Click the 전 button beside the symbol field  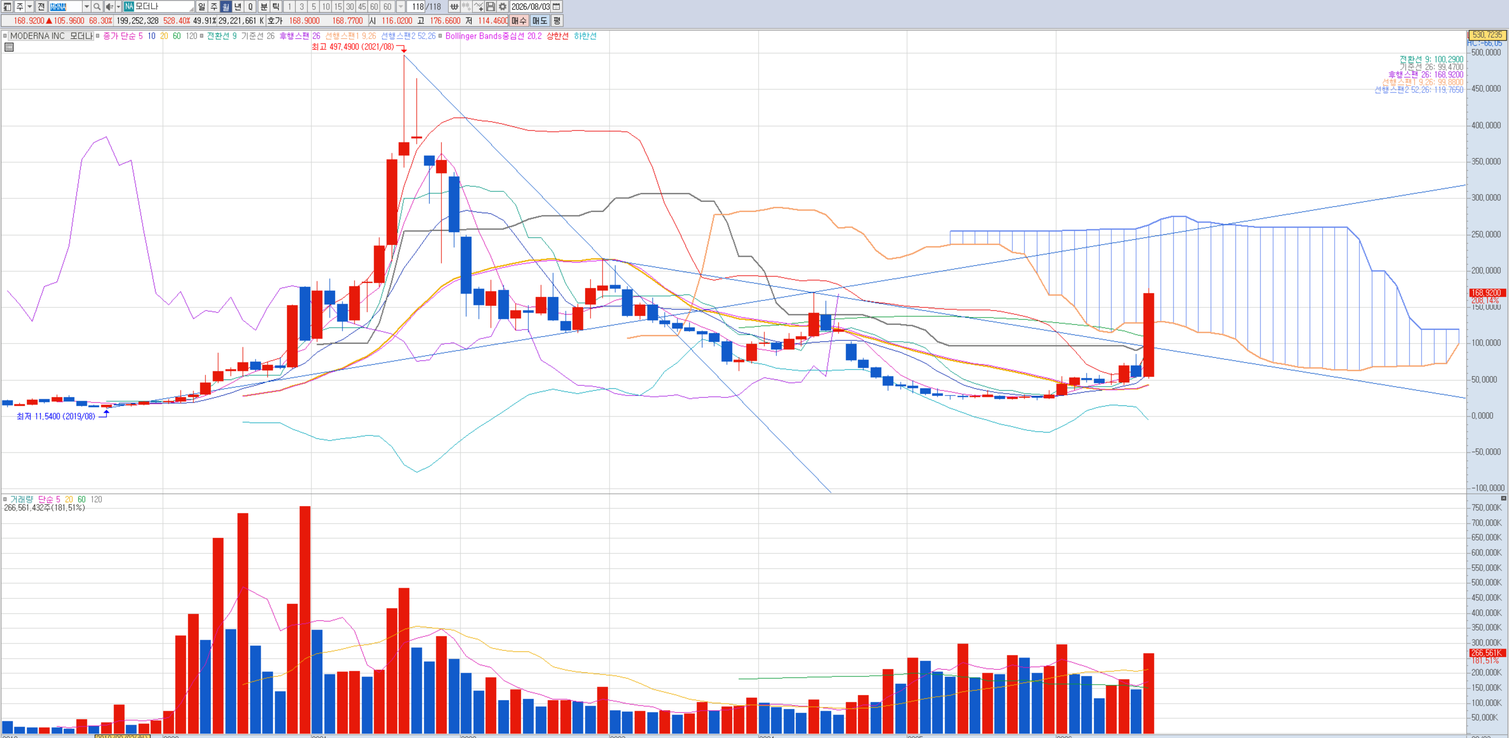[41, 6]
